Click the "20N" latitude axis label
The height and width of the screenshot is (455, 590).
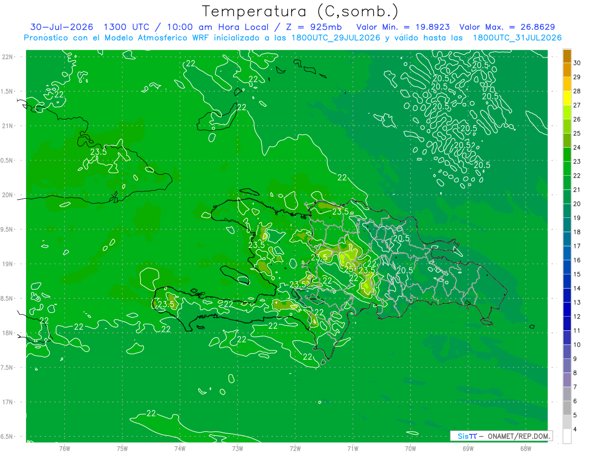[x=8, y=195]
